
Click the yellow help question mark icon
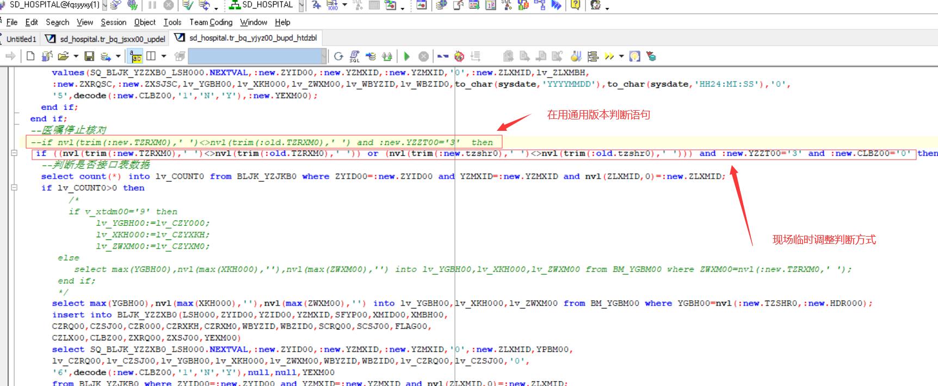click(575, 5)
